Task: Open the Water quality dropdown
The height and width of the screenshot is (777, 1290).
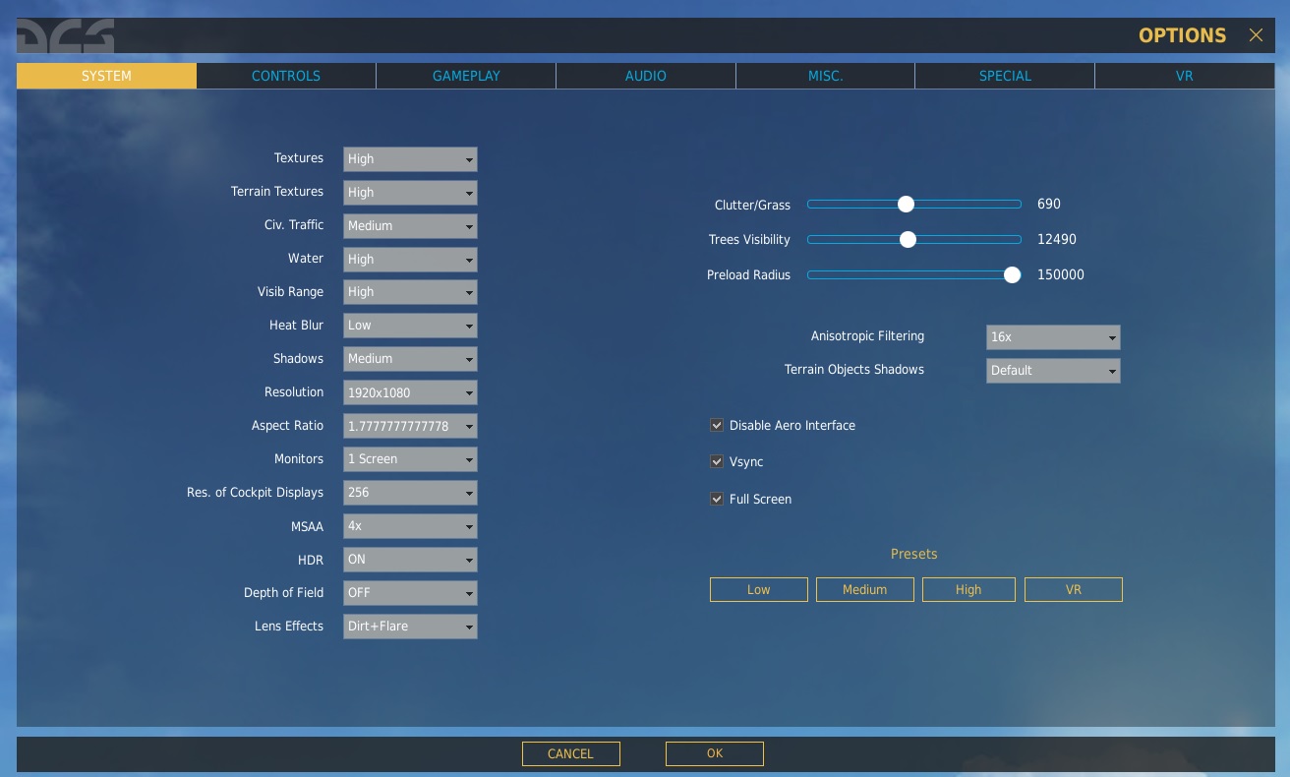Action: 410,260
